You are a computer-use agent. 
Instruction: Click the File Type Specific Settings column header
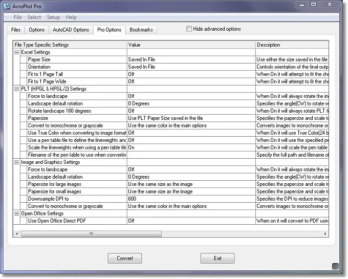(70, 45)
